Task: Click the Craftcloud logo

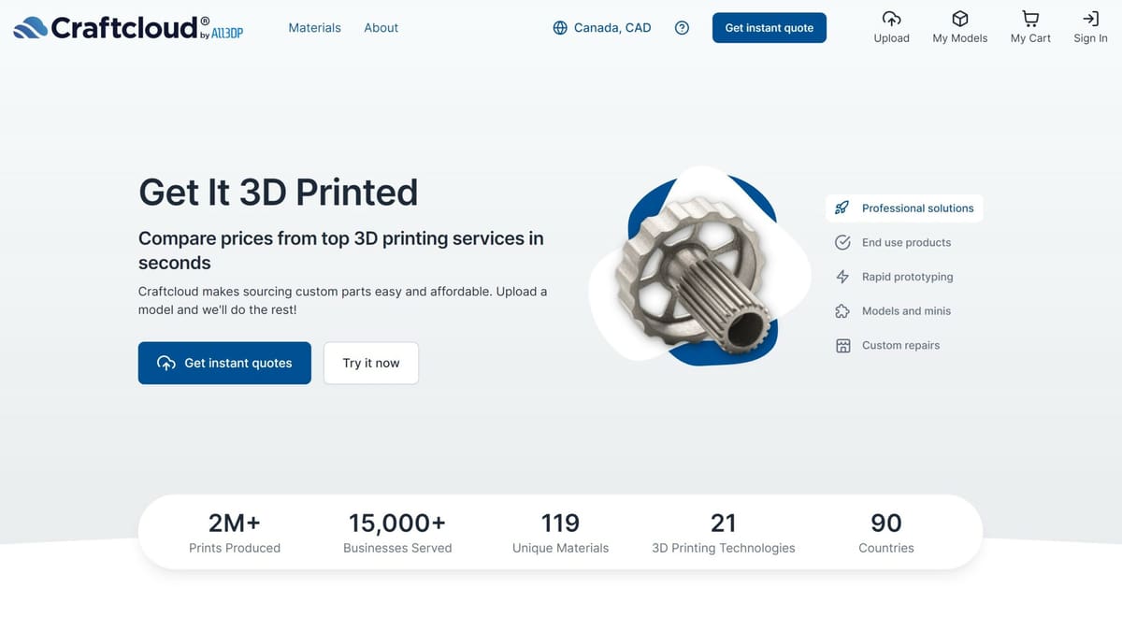Action: pyautogui.click(x=129, y=27)
